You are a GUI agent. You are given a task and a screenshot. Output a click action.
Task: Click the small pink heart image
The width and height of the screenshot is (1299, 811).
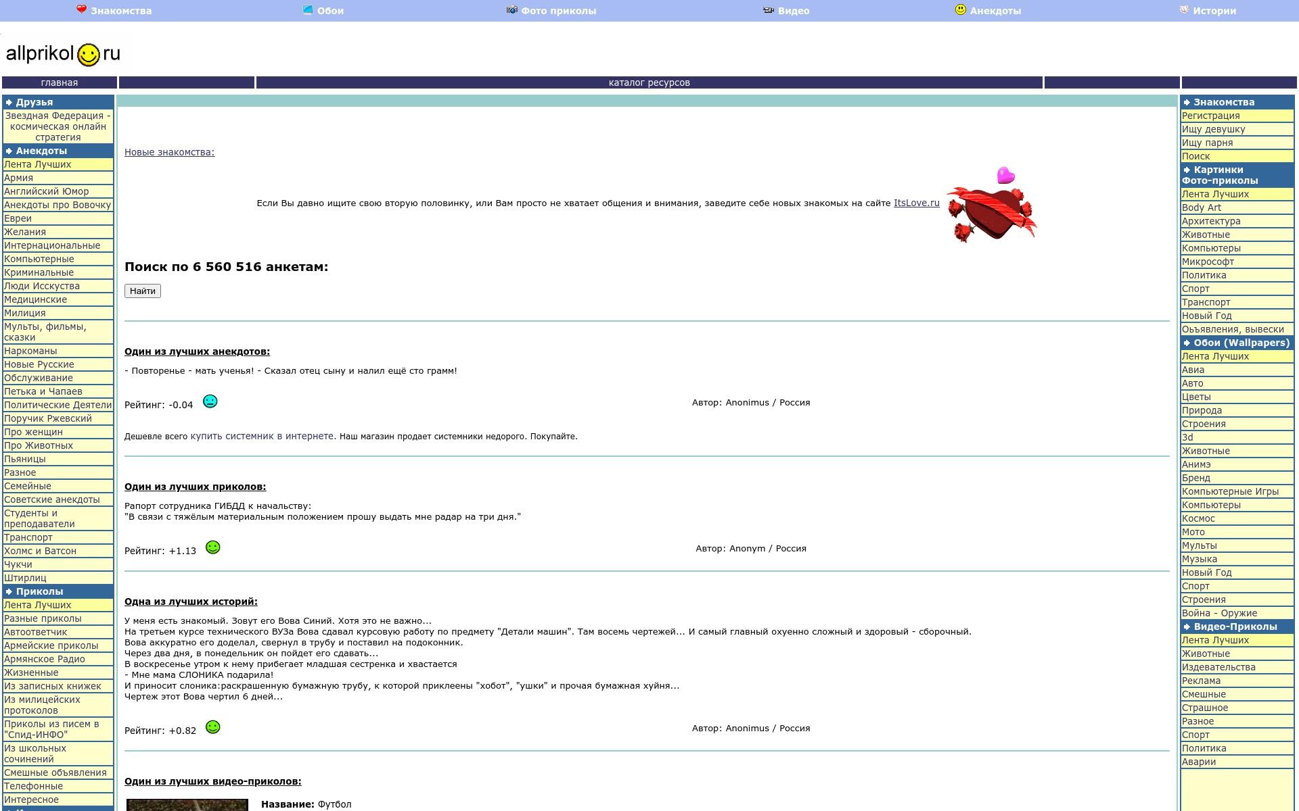click(x=1006, y=176)
